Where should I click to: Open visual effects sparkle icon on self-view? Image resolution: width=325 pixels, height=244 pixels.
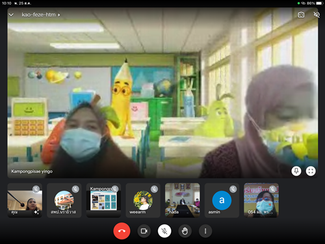pos(36,212)
